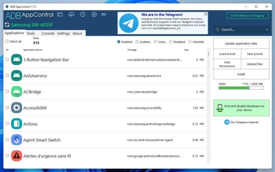Click the AASAservice app icon

(16, 76)
